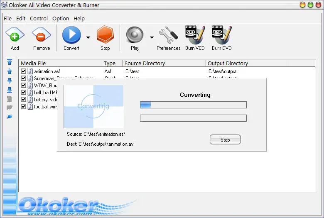Image resolution: width=324 pixels, height=218 pixels.
Task: Click the Play speaker icon
Action: (x=135, y=35)
